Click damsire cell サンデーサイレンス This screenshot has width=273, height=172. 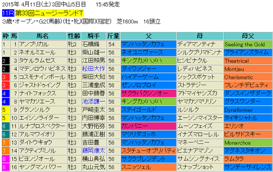coord(248,167)
